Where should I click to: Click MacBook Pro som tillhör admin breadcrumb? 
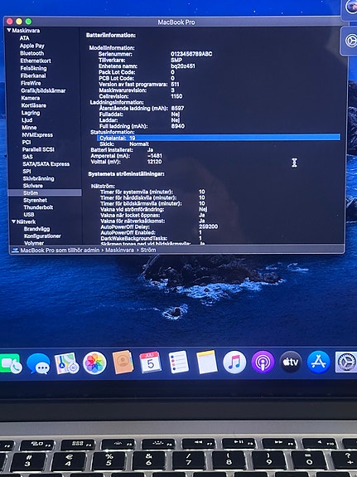click(x=60, y=250)
